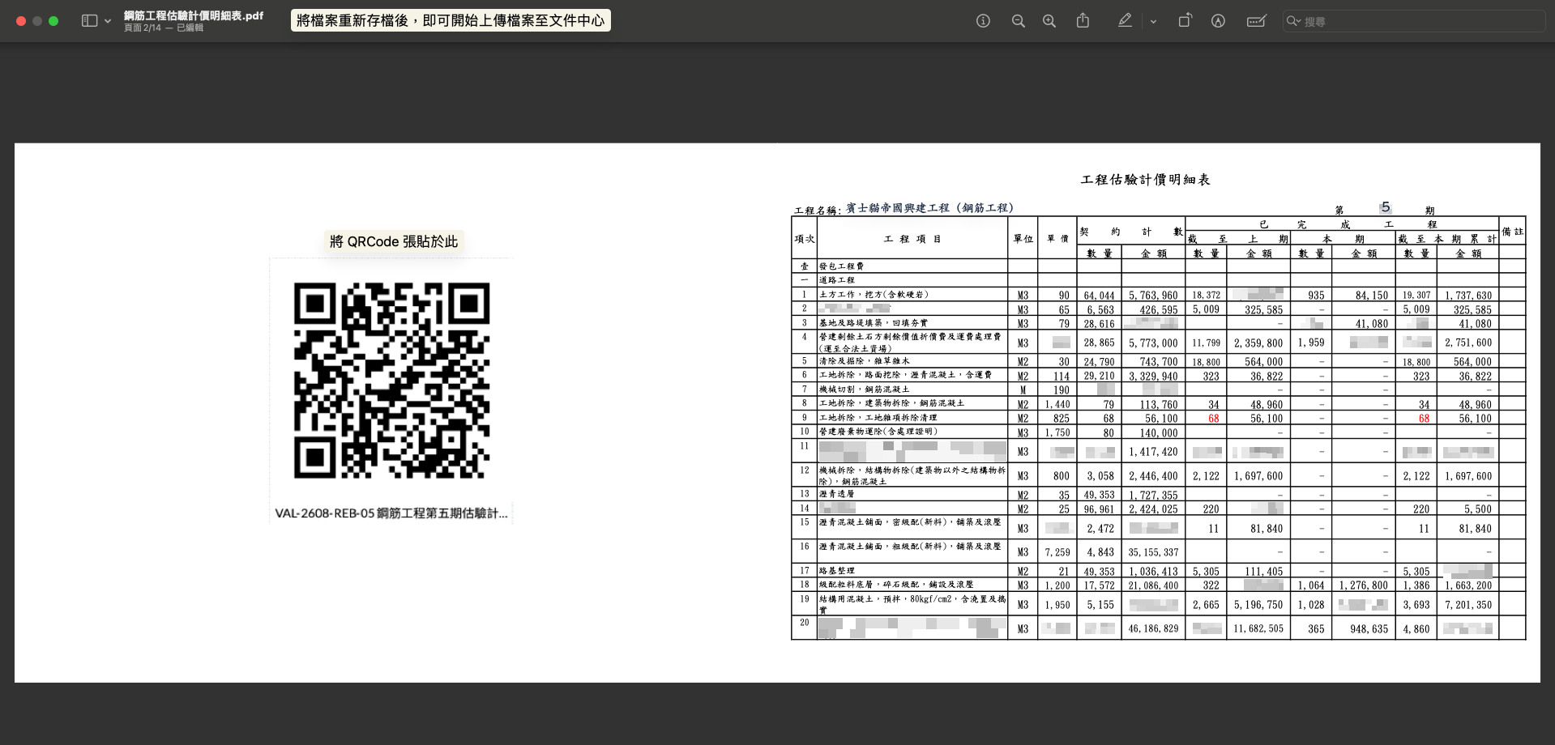Click the 將 QRCode 張貼於此 note
The height and width of the screenshot is (745, 1555).
[394, 241]
